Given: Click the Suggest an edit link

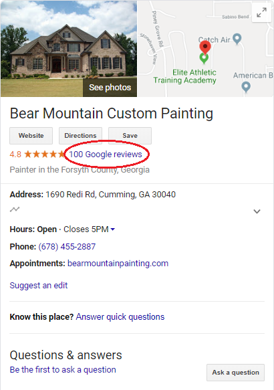Looking at the screenshot, I should pos(39,285).
